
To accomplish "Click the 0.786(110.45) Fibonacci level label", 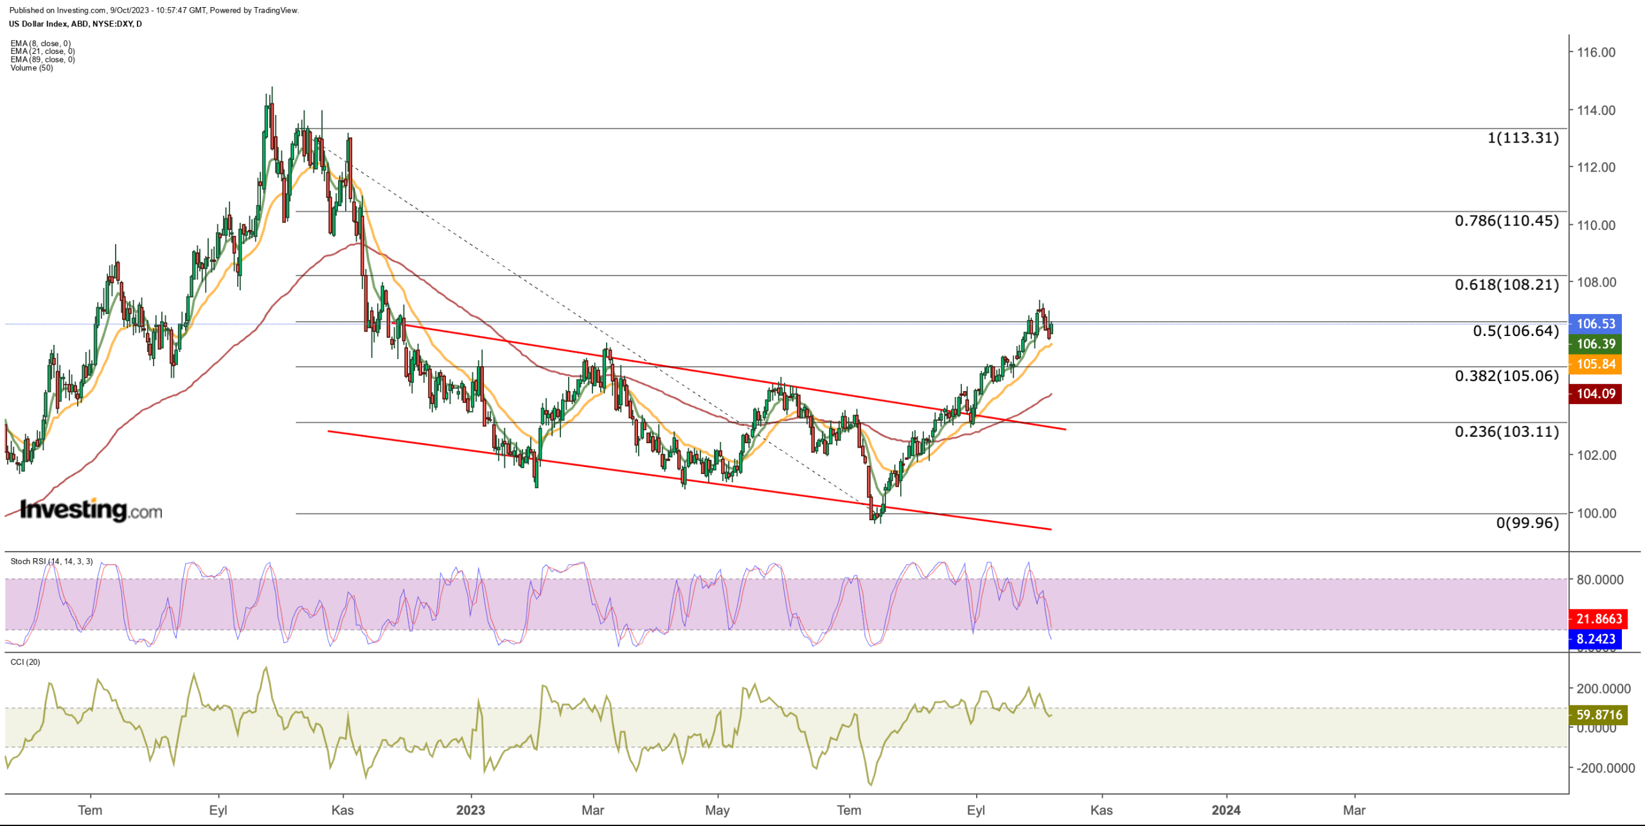I will point(1507,221).
